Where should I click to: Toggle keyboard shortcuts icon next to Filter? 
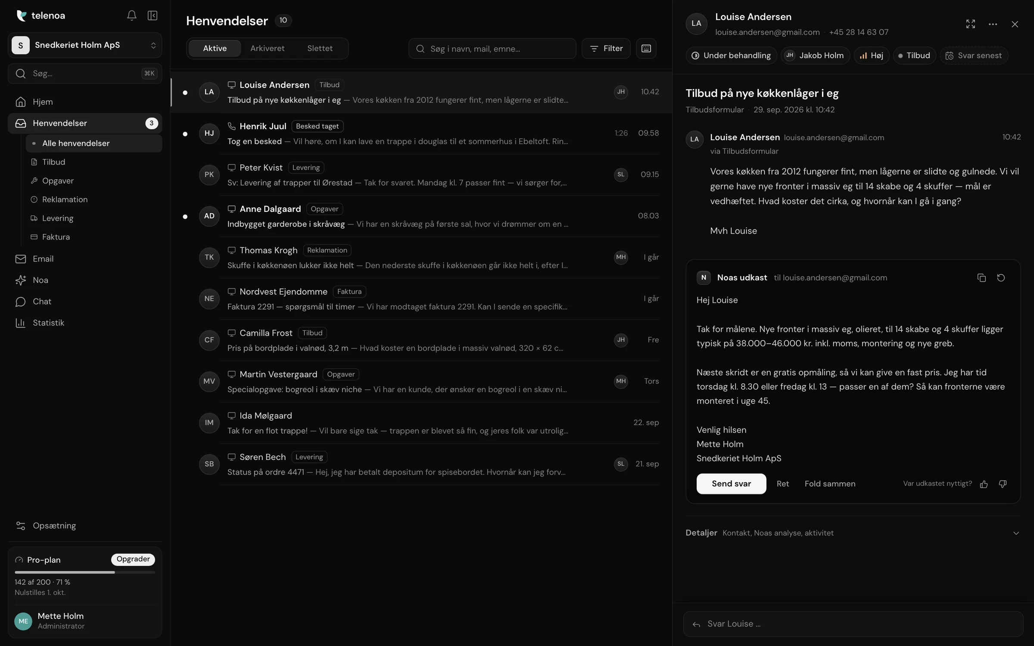[x=646, y=48]
